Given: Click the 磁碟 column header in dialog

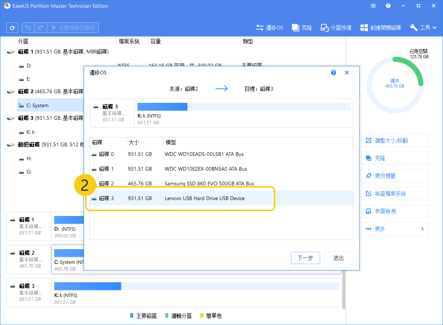Looking at the screenshot, I should coord(108,142).
